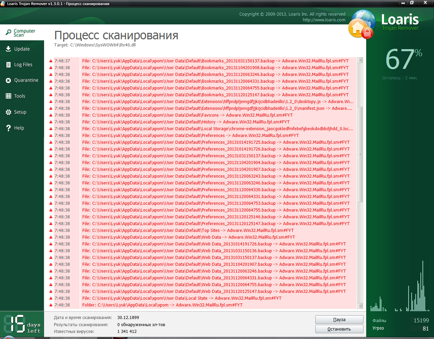This screenshot has width=434, height=339.
Task: Select the User Data\Local State row
Action: click(203, 298)
